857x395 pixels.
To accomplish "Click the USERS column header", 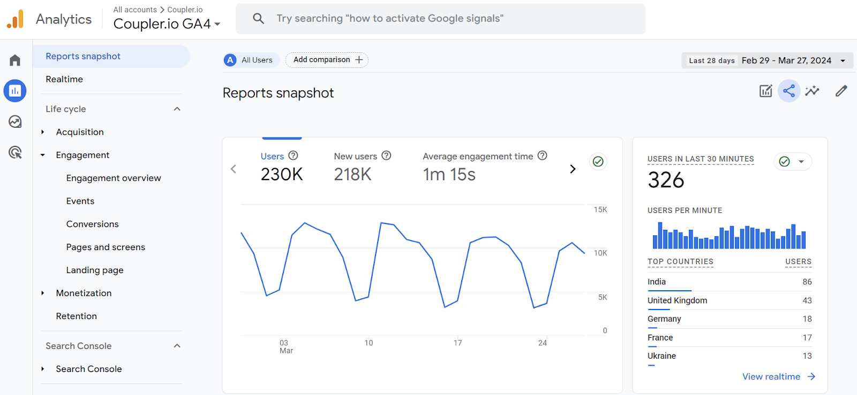I will (x=798, y=262).
